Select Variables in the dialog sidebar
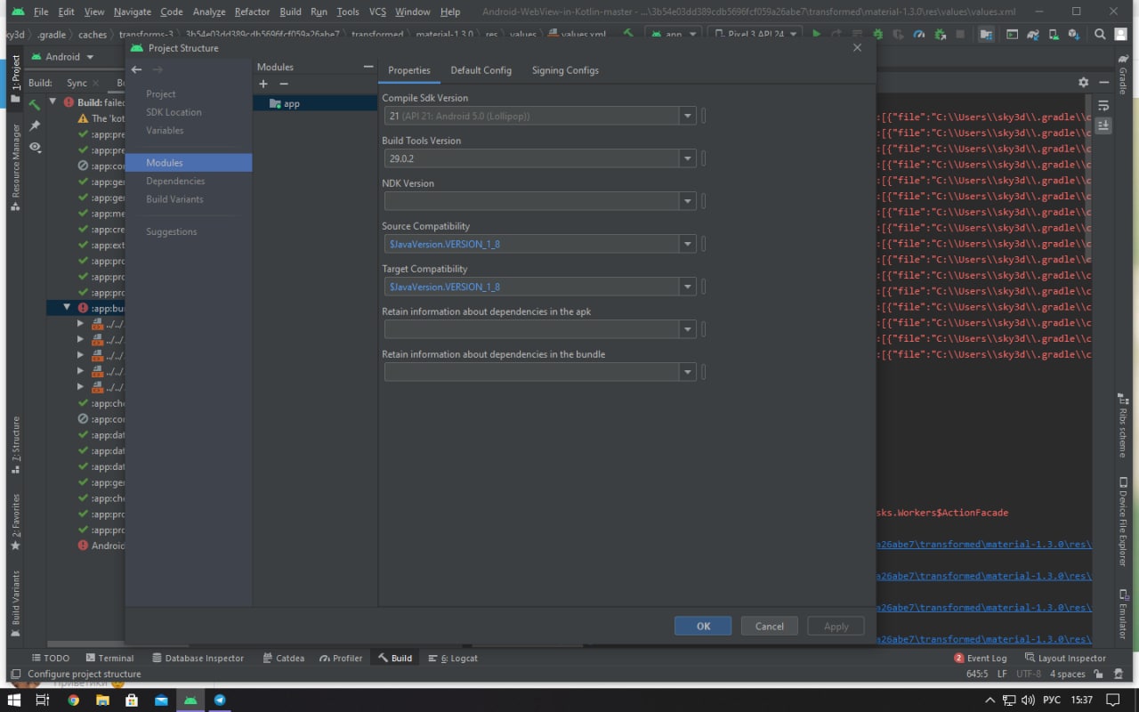The image size is (1139, 712). pyautogui.click(x=165, y=130)
